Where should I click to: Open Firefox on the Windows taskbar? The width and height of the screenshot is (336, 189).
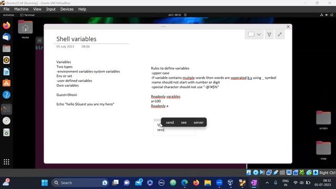pos(196,183)
